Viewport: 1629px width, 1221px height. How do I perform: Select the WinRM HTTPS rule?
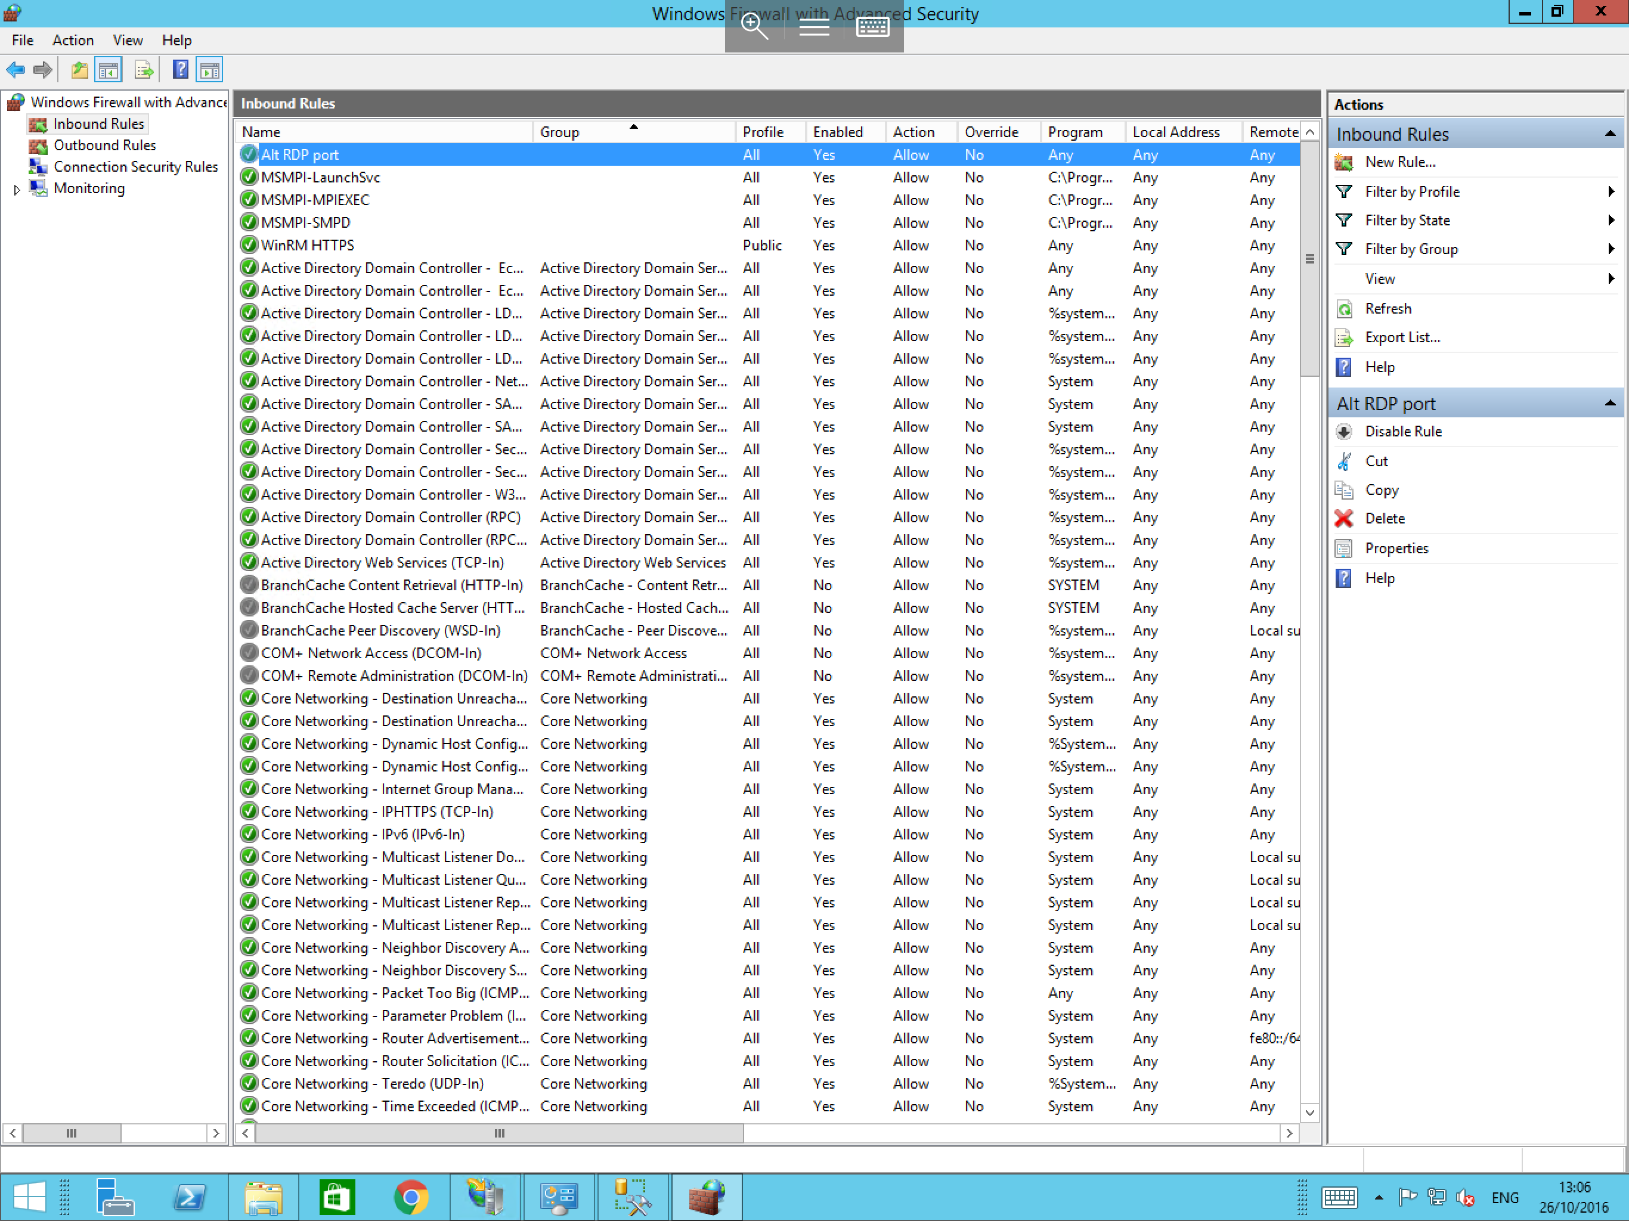point(769,245)
